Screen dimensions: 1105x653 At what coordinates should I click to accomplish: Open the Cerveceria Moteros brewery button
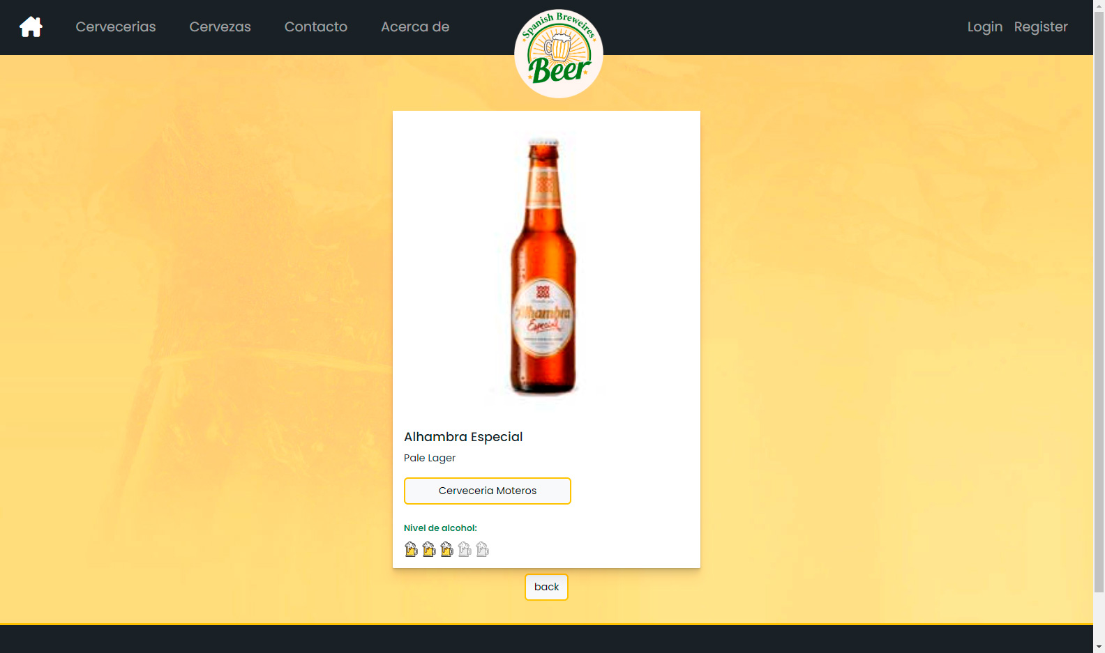[488, 491]
